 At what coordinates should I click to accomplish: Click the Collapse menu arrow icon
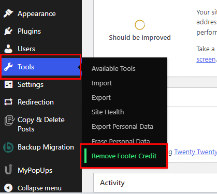[x=8, y=188]
